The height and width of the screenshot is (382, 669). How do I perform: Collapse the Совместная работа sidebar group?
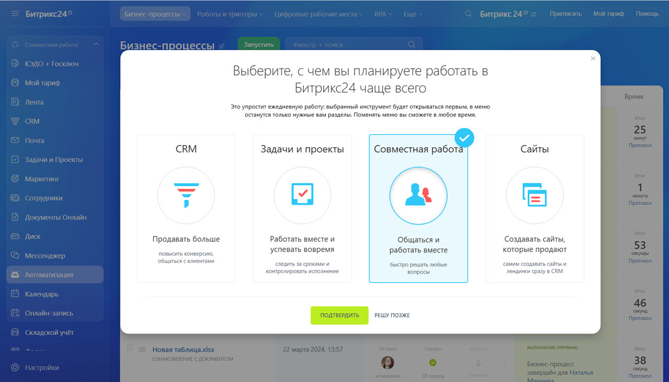pyautogui.click(x=96, y=44)
